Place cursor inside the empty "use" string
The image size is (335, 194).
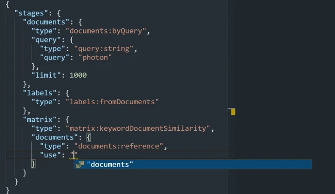point(74,155)
